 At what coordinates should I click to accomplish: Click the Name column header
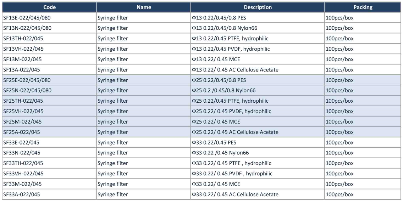click(x=144, y=7)
